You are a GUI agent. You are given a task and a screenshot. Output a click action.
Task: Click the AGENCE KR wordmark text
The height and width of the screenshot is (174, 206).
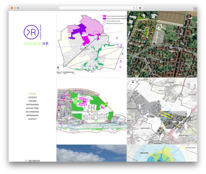[36, 44]
